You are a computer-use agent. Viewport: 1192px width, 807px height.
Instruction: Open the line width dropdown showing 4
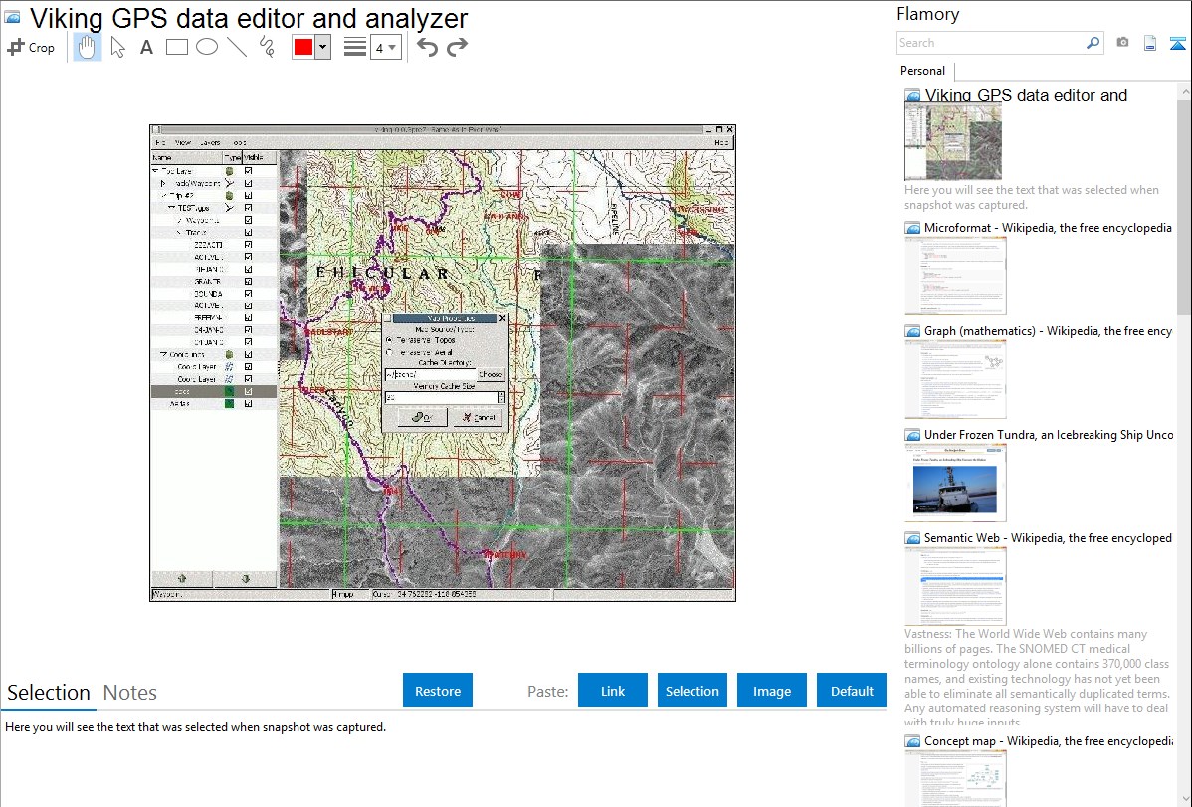[x=385, y=47]
